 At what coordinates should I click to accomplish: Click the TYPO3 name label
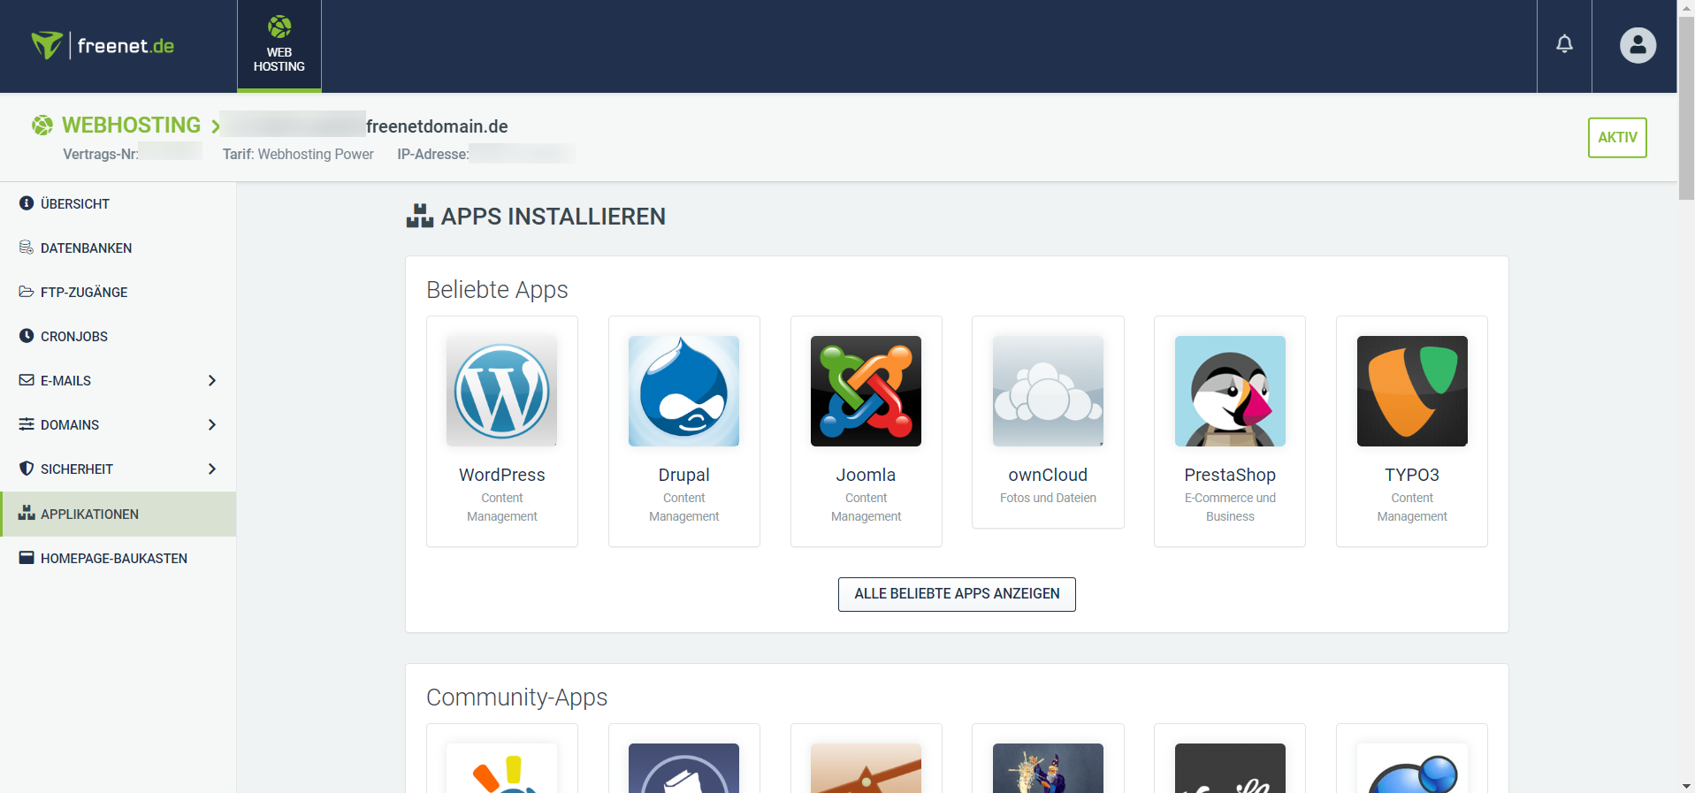pyautogui.click(x=1412, y=475)
